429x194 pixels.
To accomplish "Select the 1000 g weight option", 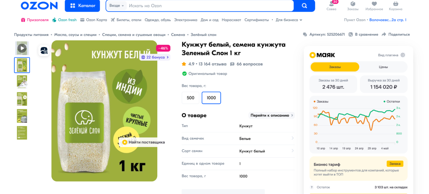I will coord(211,98).
